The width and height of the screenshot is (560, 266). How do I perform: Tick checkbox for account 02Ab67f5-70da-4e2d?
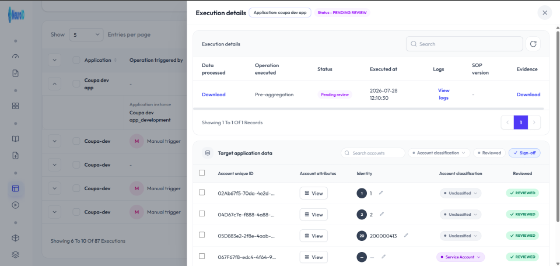coord(202,192)
